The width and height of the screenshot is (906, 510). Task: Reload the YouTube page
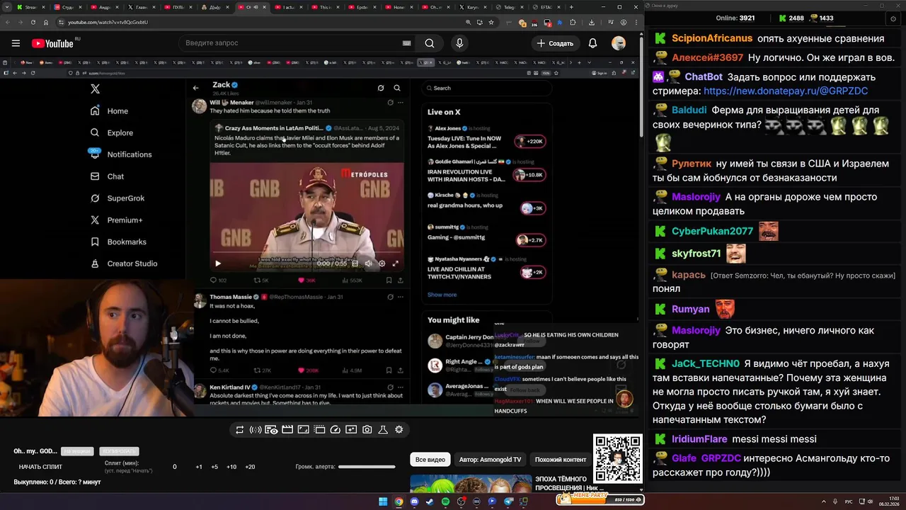(34, 22)
